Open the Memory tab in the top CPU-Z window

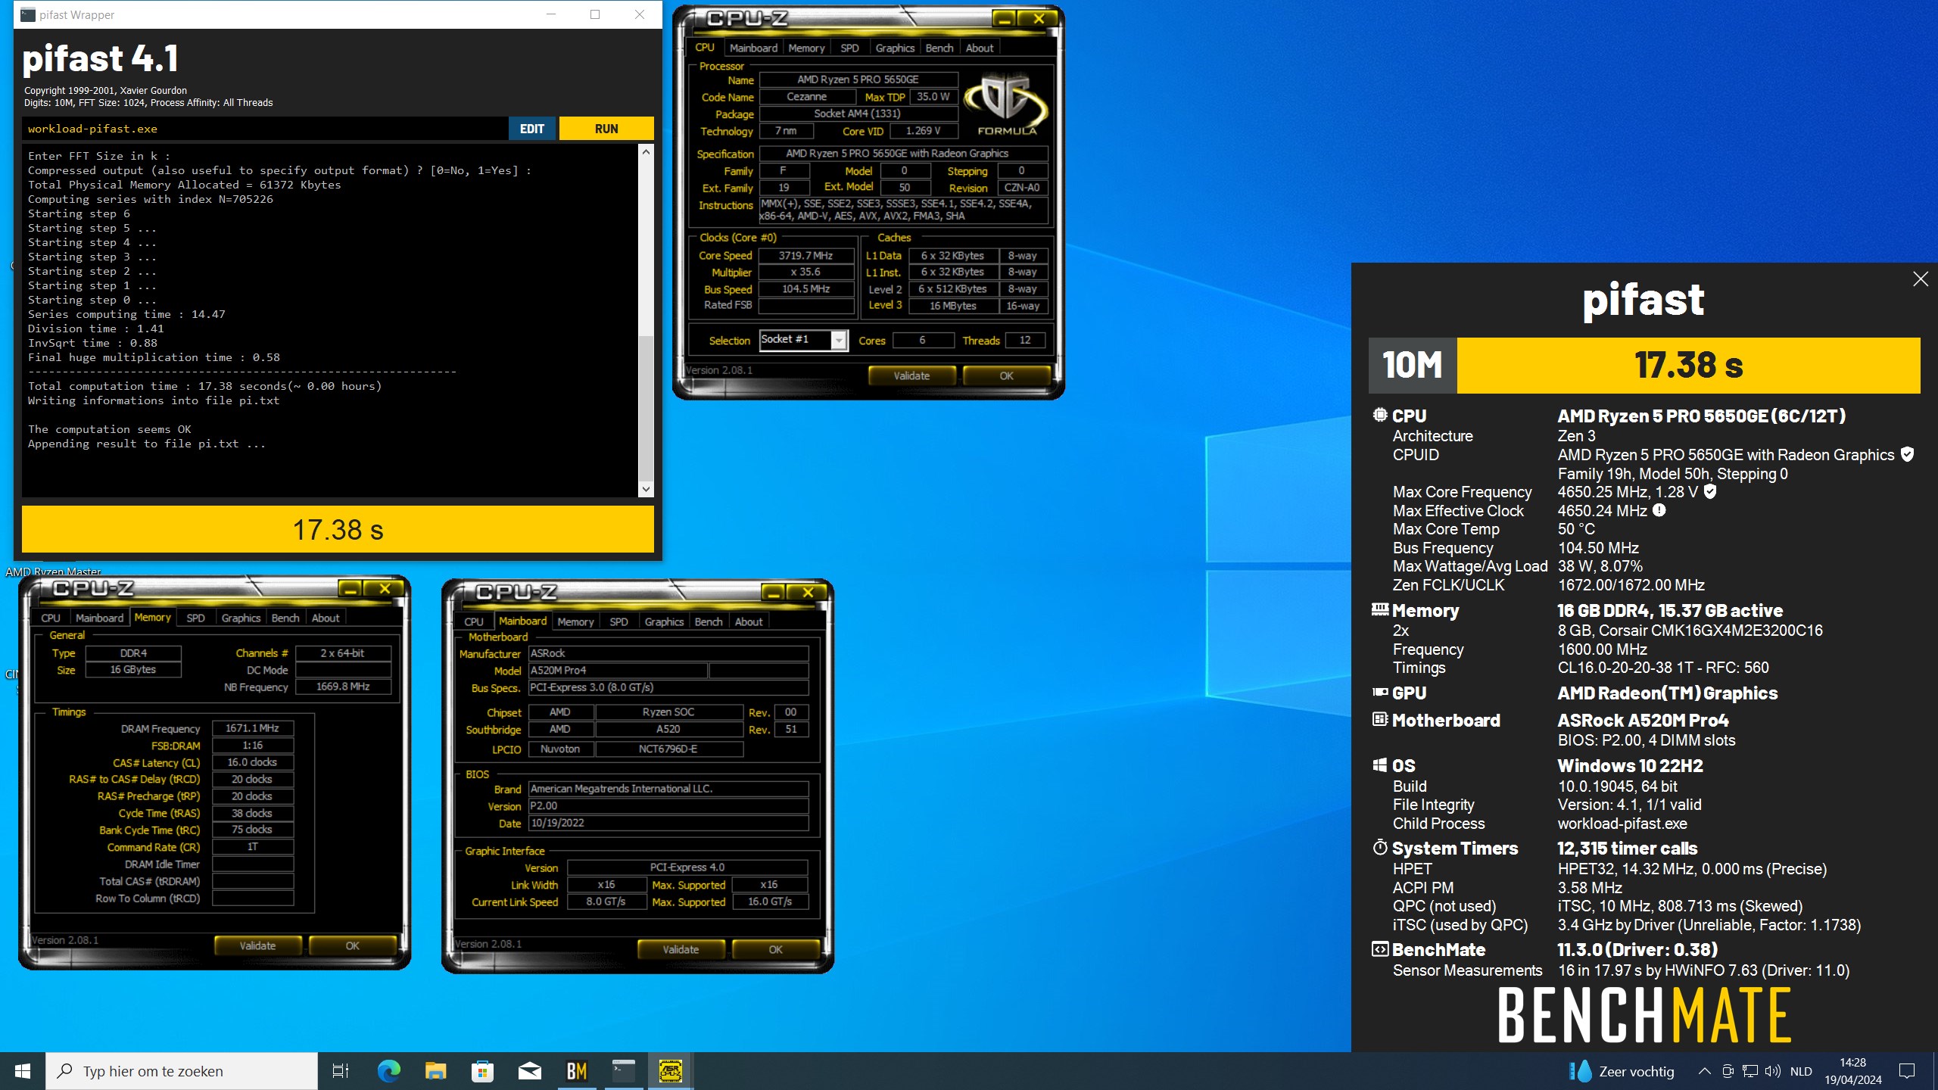tap(806, 48)
